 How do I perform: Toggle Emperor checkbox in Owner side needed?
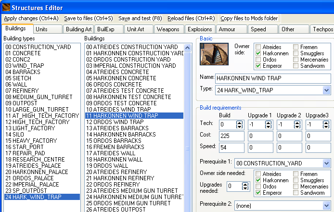[258, 193]
